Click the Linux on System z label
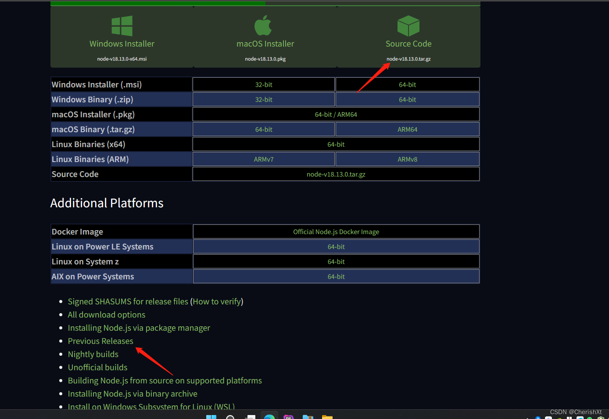Viewport: 609px width, 419px height. (x=85, y=261)
